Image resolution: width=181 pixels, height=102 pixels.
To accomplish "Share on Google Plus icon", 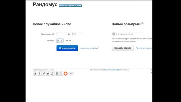I will [x=53, y=74].
